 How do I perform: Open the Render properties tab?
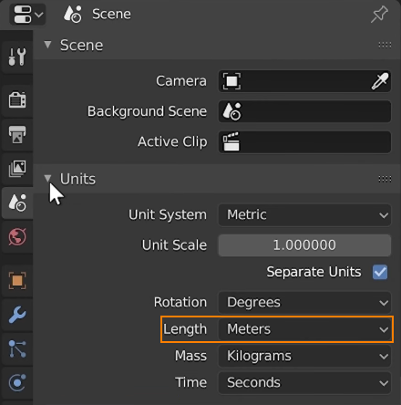point(17,100)
